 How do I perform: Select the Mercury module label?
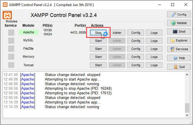29,56
